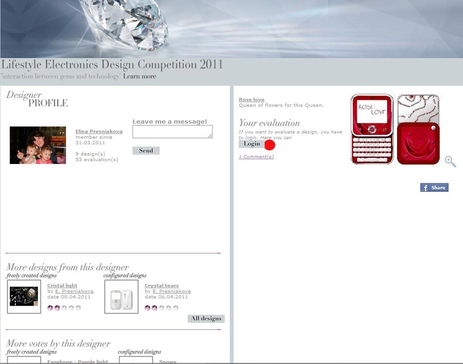Click E. Presniakova link under Crystal tears
The width and height of the screenshot is (463, 364).
click(x=171, y=291)
